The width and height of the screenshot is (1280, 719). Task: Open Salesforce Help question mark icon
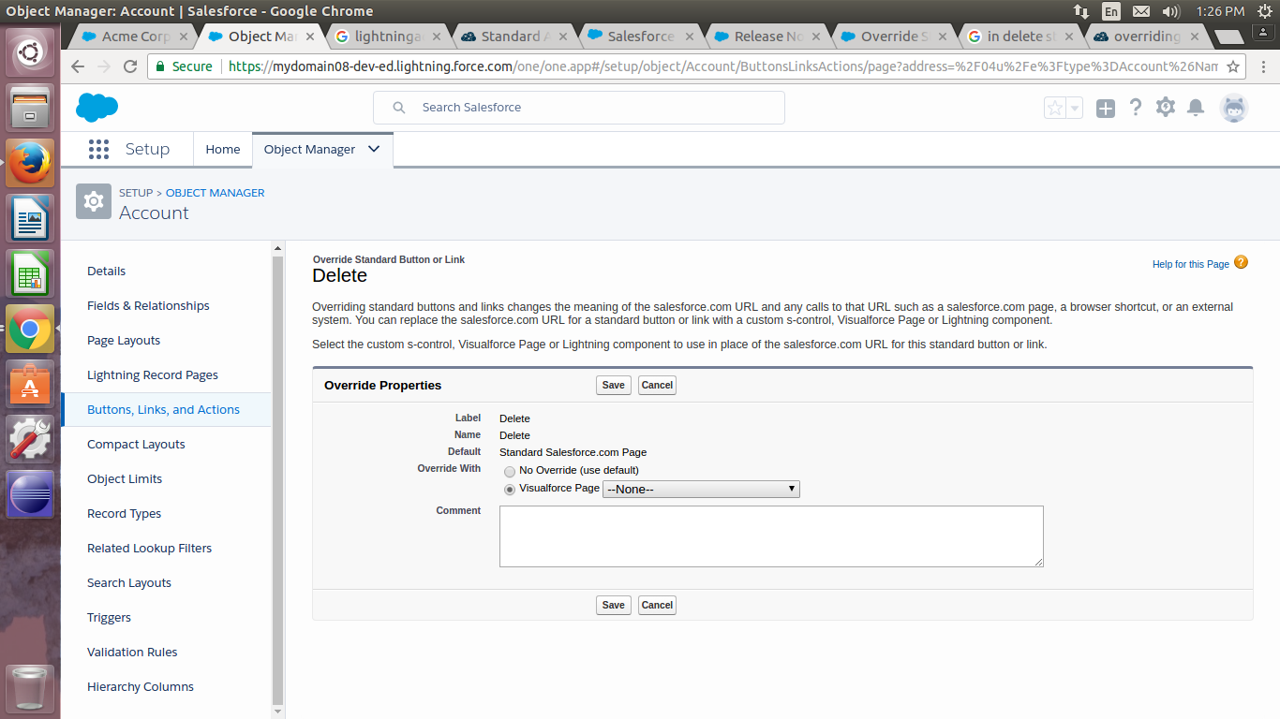[1136, 108]
